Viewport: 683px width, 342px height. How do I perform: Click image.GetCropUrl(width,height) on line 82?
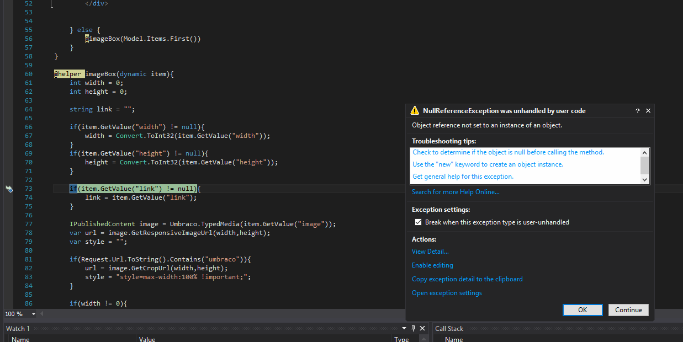(x=163, y=268)
